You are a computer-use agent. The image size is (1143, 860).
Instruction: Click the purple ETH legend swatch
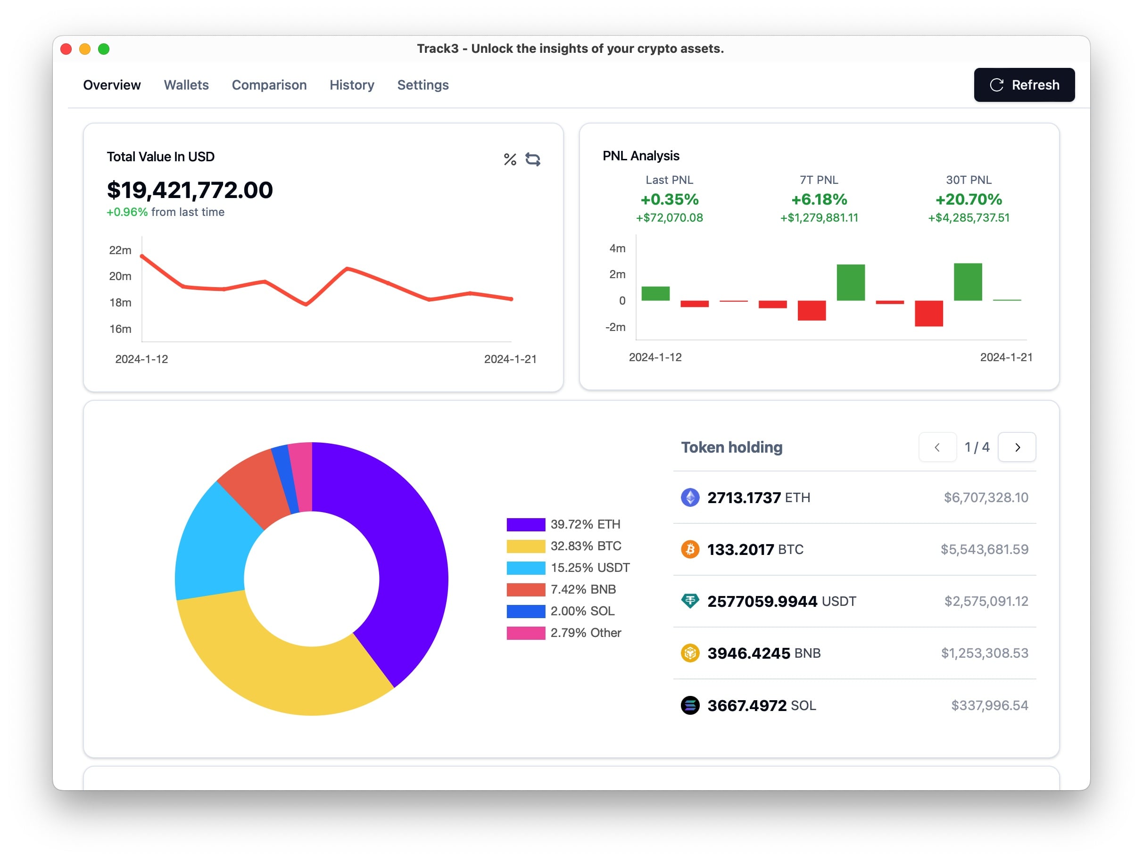tap(525, 525)
